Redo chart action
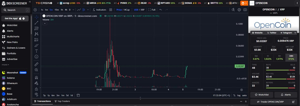Viewport: 300px width, 106px height. pyautogui.click(x=166, y=10)
